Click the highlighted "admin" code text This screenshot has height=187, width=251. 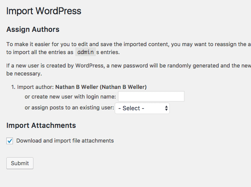86,52
